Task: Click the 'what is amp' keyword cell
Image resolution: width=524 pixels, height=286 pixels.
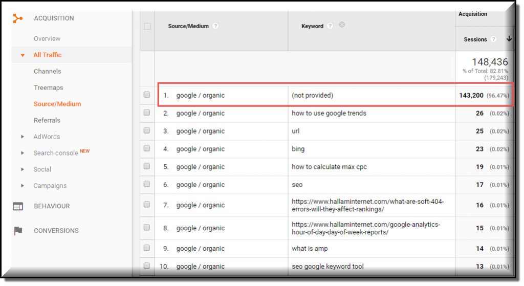Action: pyautogui.click(x=310, y=249)
